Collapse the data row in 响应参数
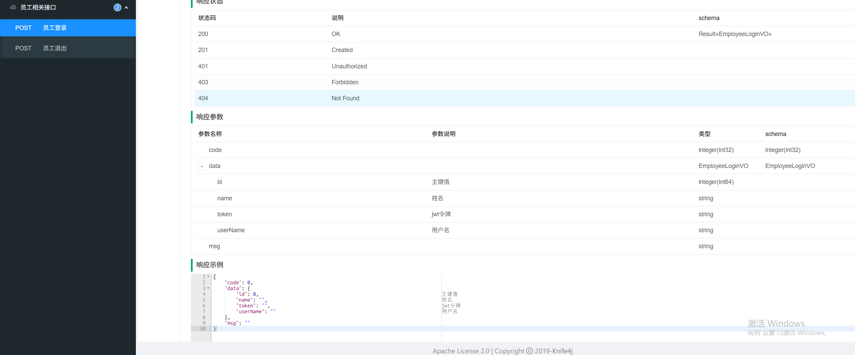Screen dimensions: 855x355 point(202,166)
